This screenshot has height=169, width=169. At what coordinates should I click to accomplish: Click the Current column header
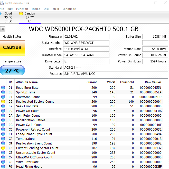tap(92, 82)
